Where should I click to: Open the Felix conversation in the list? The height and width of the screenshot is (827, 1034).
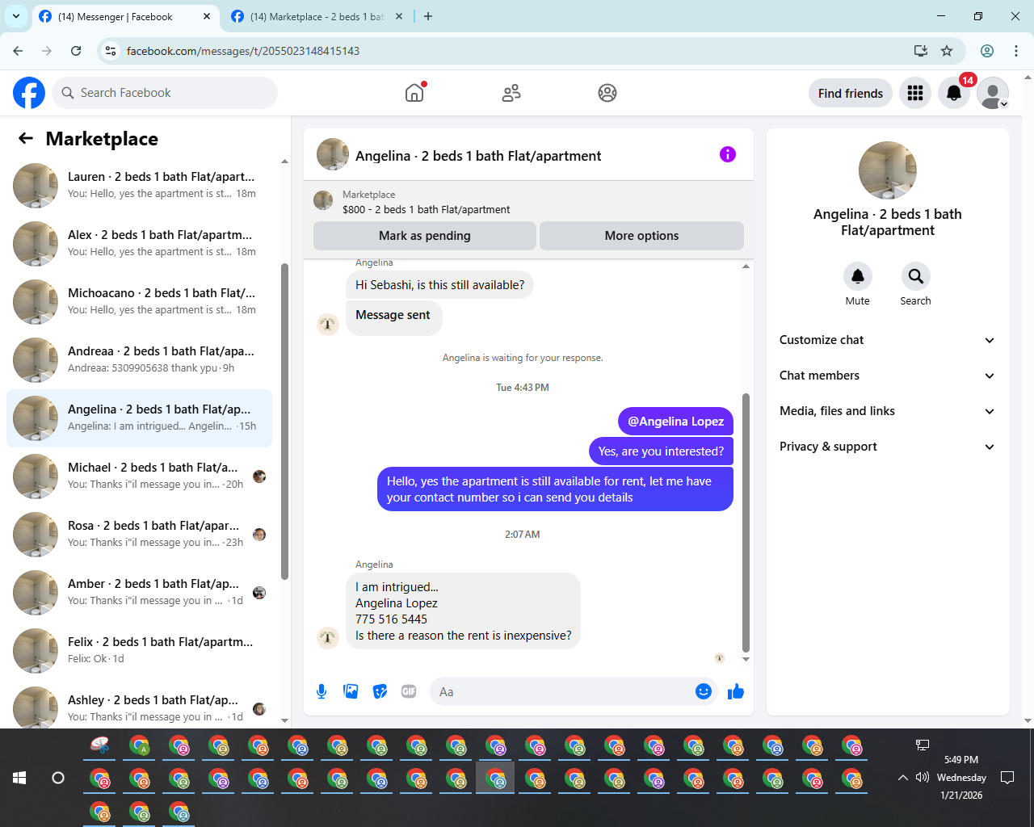pyautogui.click(x=139, y=651)
